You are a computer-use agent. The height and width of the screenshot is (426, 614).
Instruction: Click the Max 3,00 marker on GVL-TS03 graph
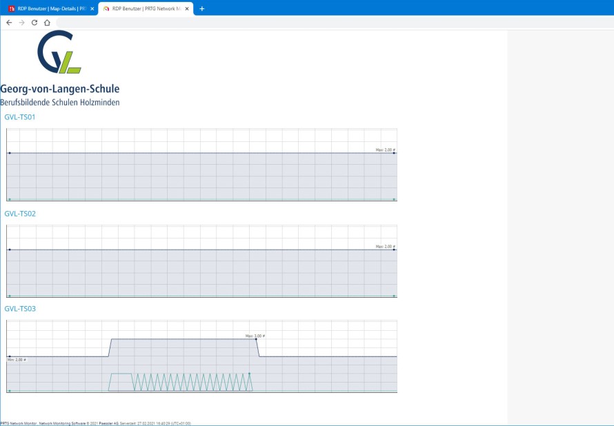pos(255,336)
